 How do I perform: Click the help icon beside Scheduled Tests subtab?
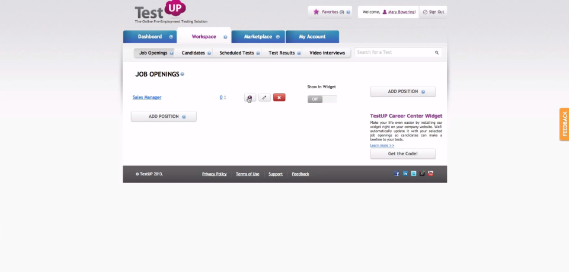coord(258,53)
